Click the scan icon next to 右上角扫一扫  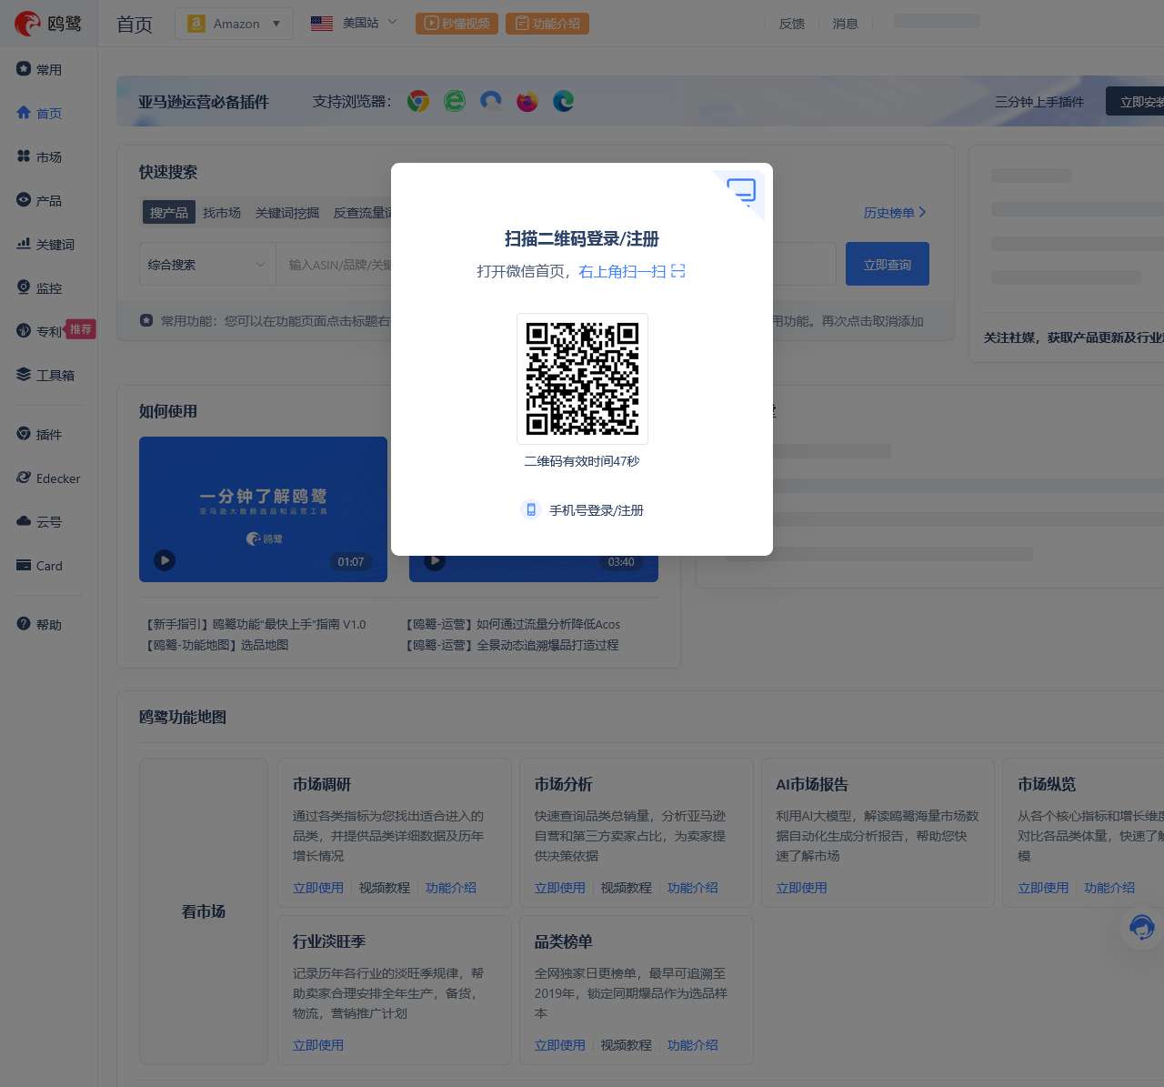[x=678, y=271]
